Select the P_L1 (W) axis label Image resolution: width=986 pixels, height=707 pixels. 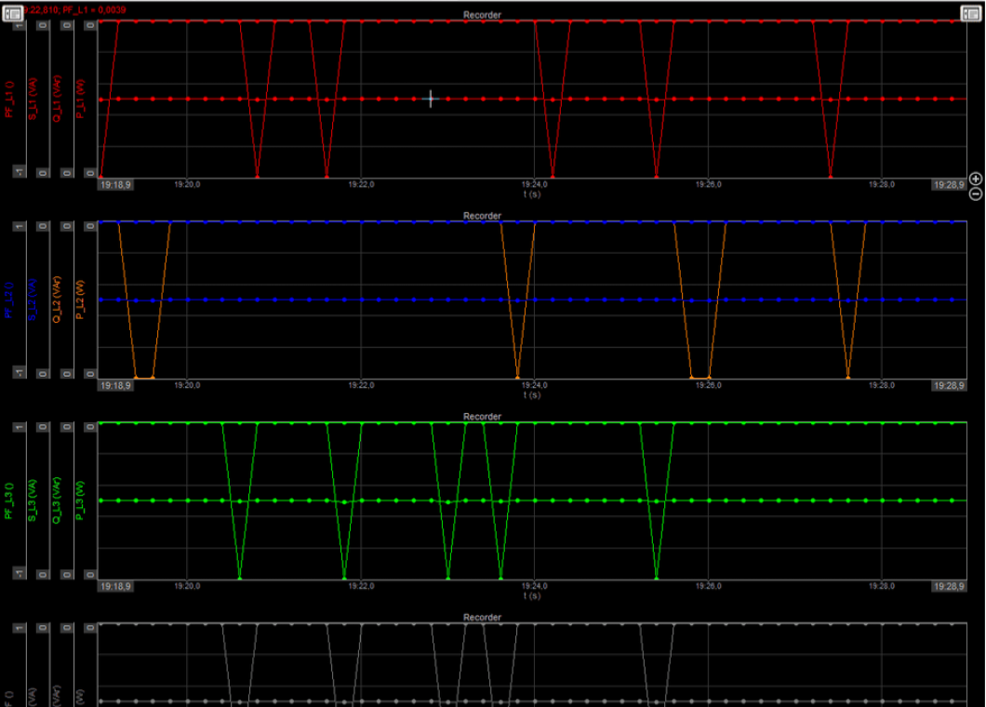81,100
